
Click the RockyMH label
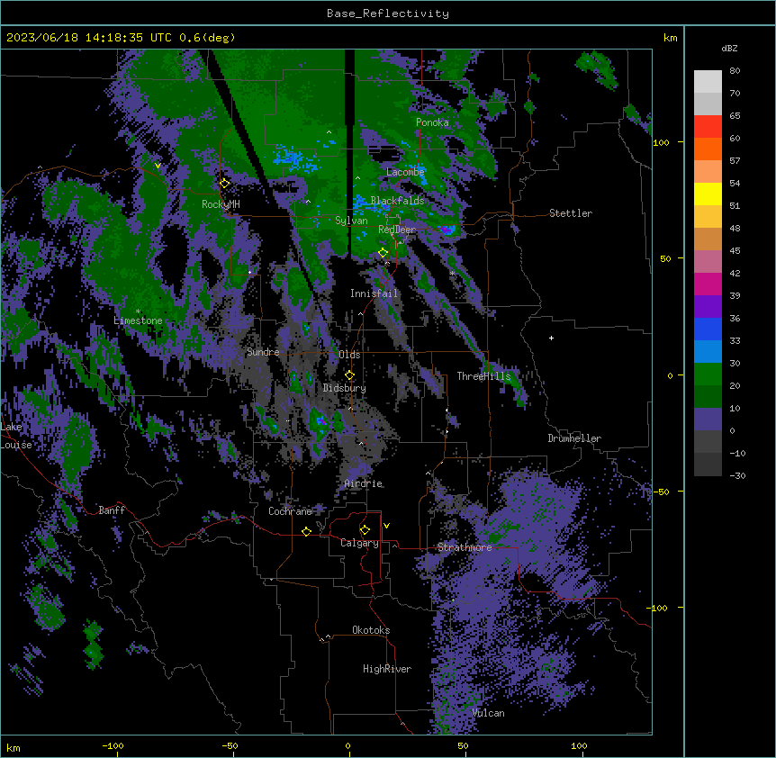tap(221, 203)
